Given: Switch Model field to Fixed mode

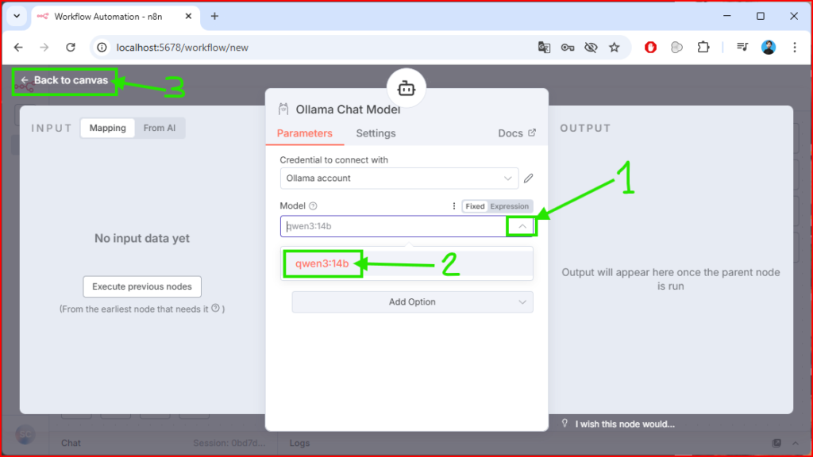Looking at the screenshot, I should pyautogui.click(x=475, y=206).
